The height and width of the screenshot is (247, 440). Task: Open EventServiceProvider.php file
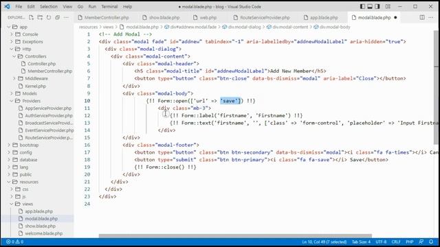point(49,130)
